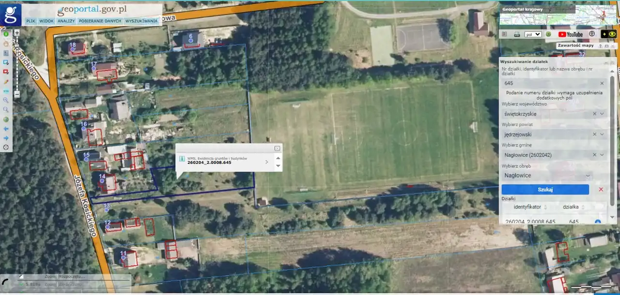Click the green info tool icon
The image size is (620, 295).
(6, 34)
